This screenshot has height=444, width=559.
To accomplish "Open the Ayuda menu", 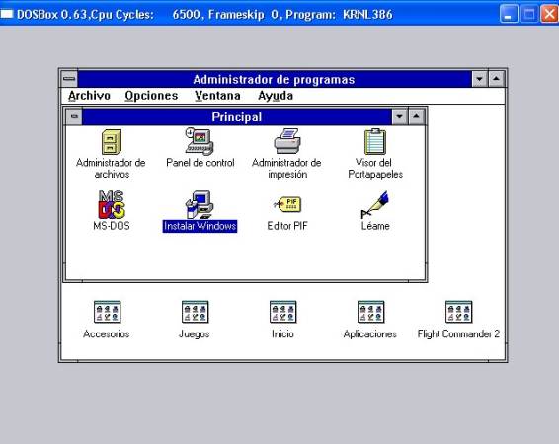I will (x=276, y=96).
